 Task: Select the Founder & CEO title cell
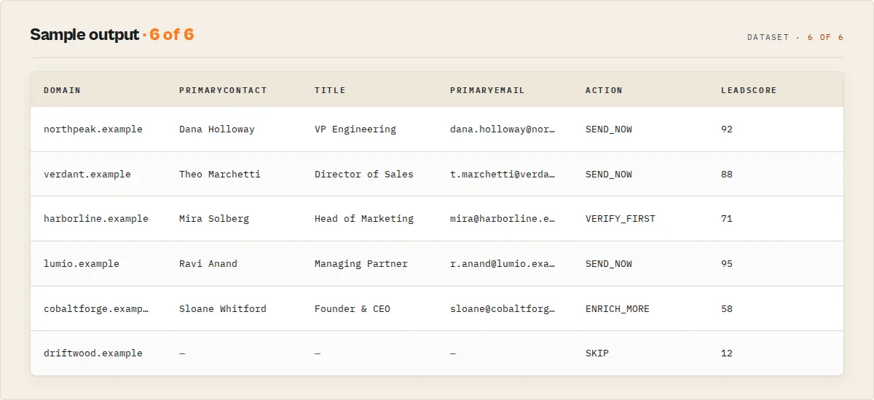click(353, 309)
